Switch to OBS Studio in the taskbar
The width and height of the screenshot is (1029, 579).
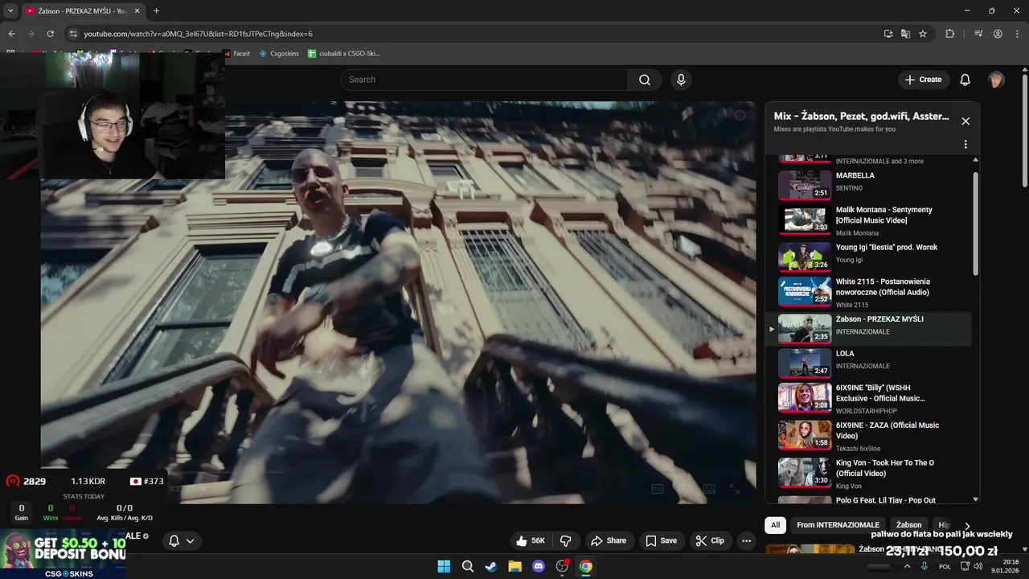pyautogui.click(x=562, y=566)
